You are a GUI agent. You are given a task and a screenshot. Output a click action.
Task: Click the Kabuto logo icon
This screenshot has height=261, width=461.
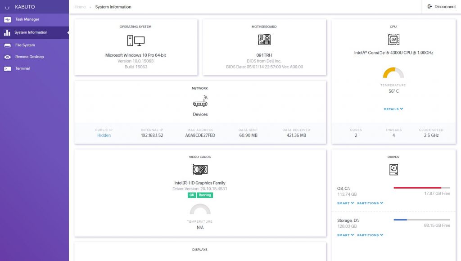coord(7,7)
